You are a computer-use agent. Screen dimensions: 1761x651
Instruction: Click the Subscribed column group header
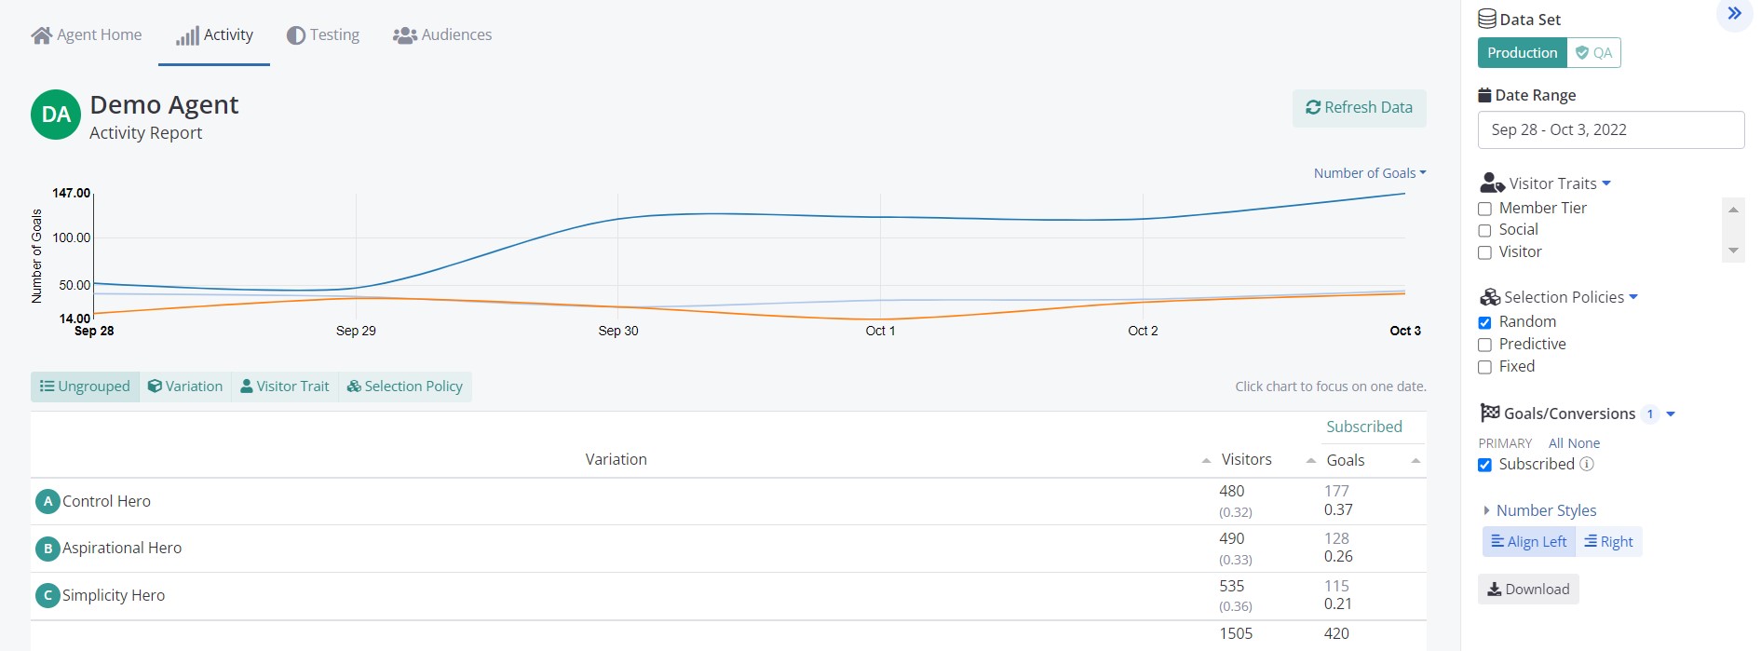pyautogui.click(x=1363, y=427)
